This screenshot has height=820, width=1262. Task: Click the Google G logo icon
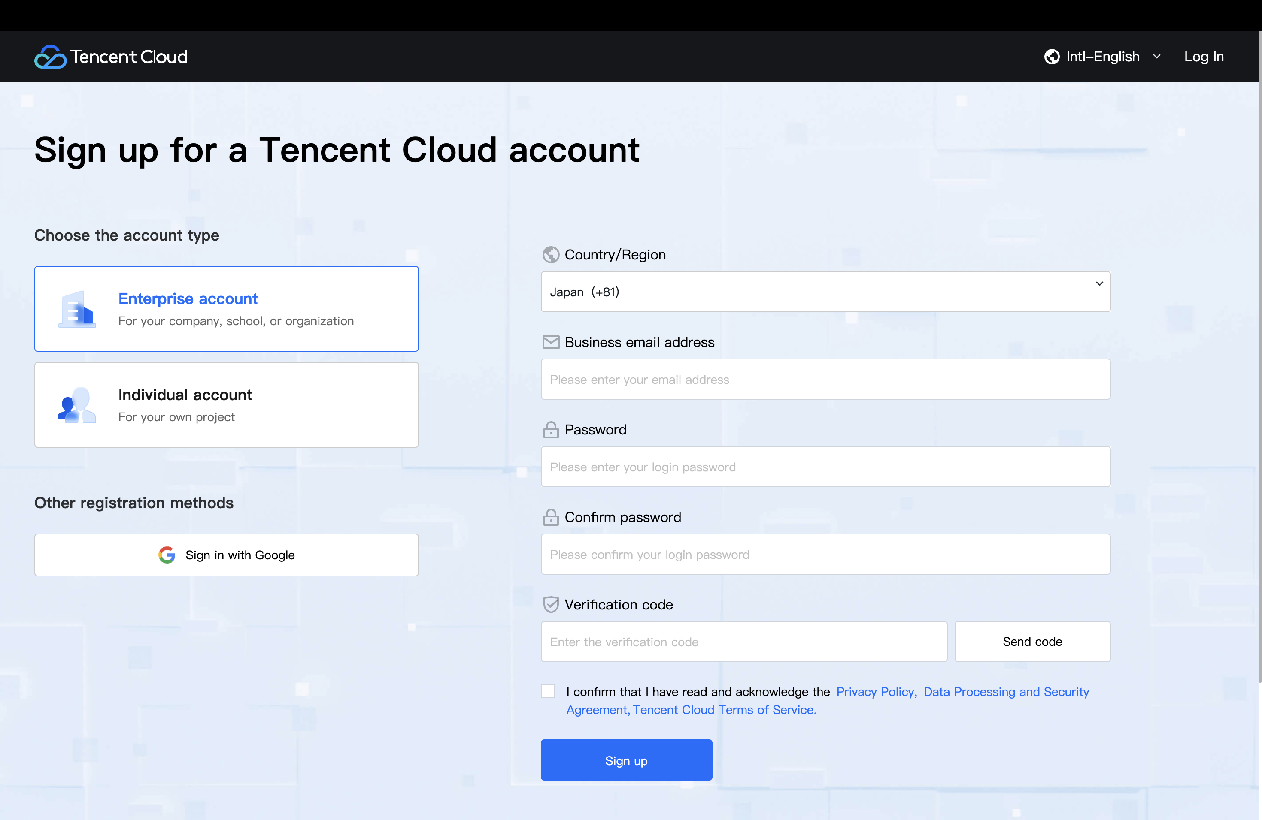click(167, 555)
